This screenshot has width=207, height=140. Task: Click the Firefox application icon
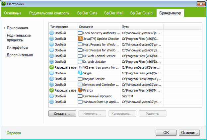80,90
